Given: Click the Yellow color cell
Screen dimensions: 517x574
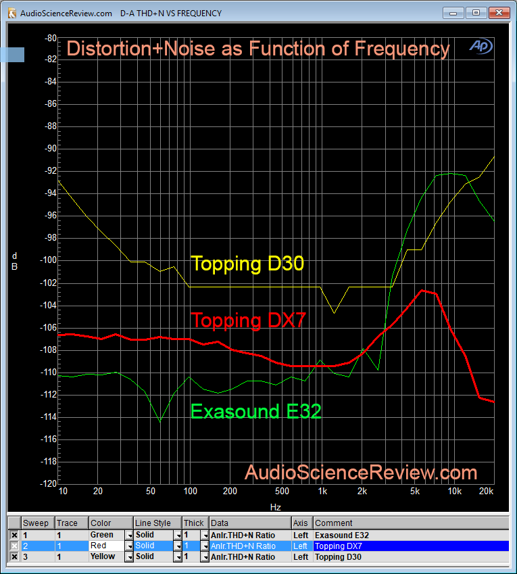Looking at the screenshot, I should (x=107, y=557).
